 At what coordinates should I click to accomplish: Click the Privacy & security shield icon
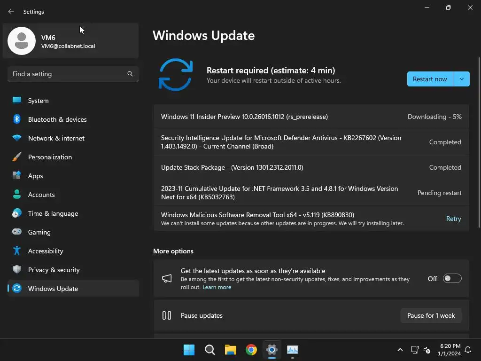[17, 269]
